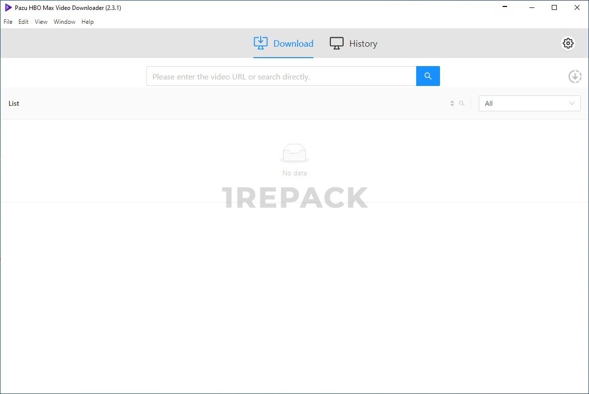Open the Edit menu
589x394 pixels.
click(23, 22)
